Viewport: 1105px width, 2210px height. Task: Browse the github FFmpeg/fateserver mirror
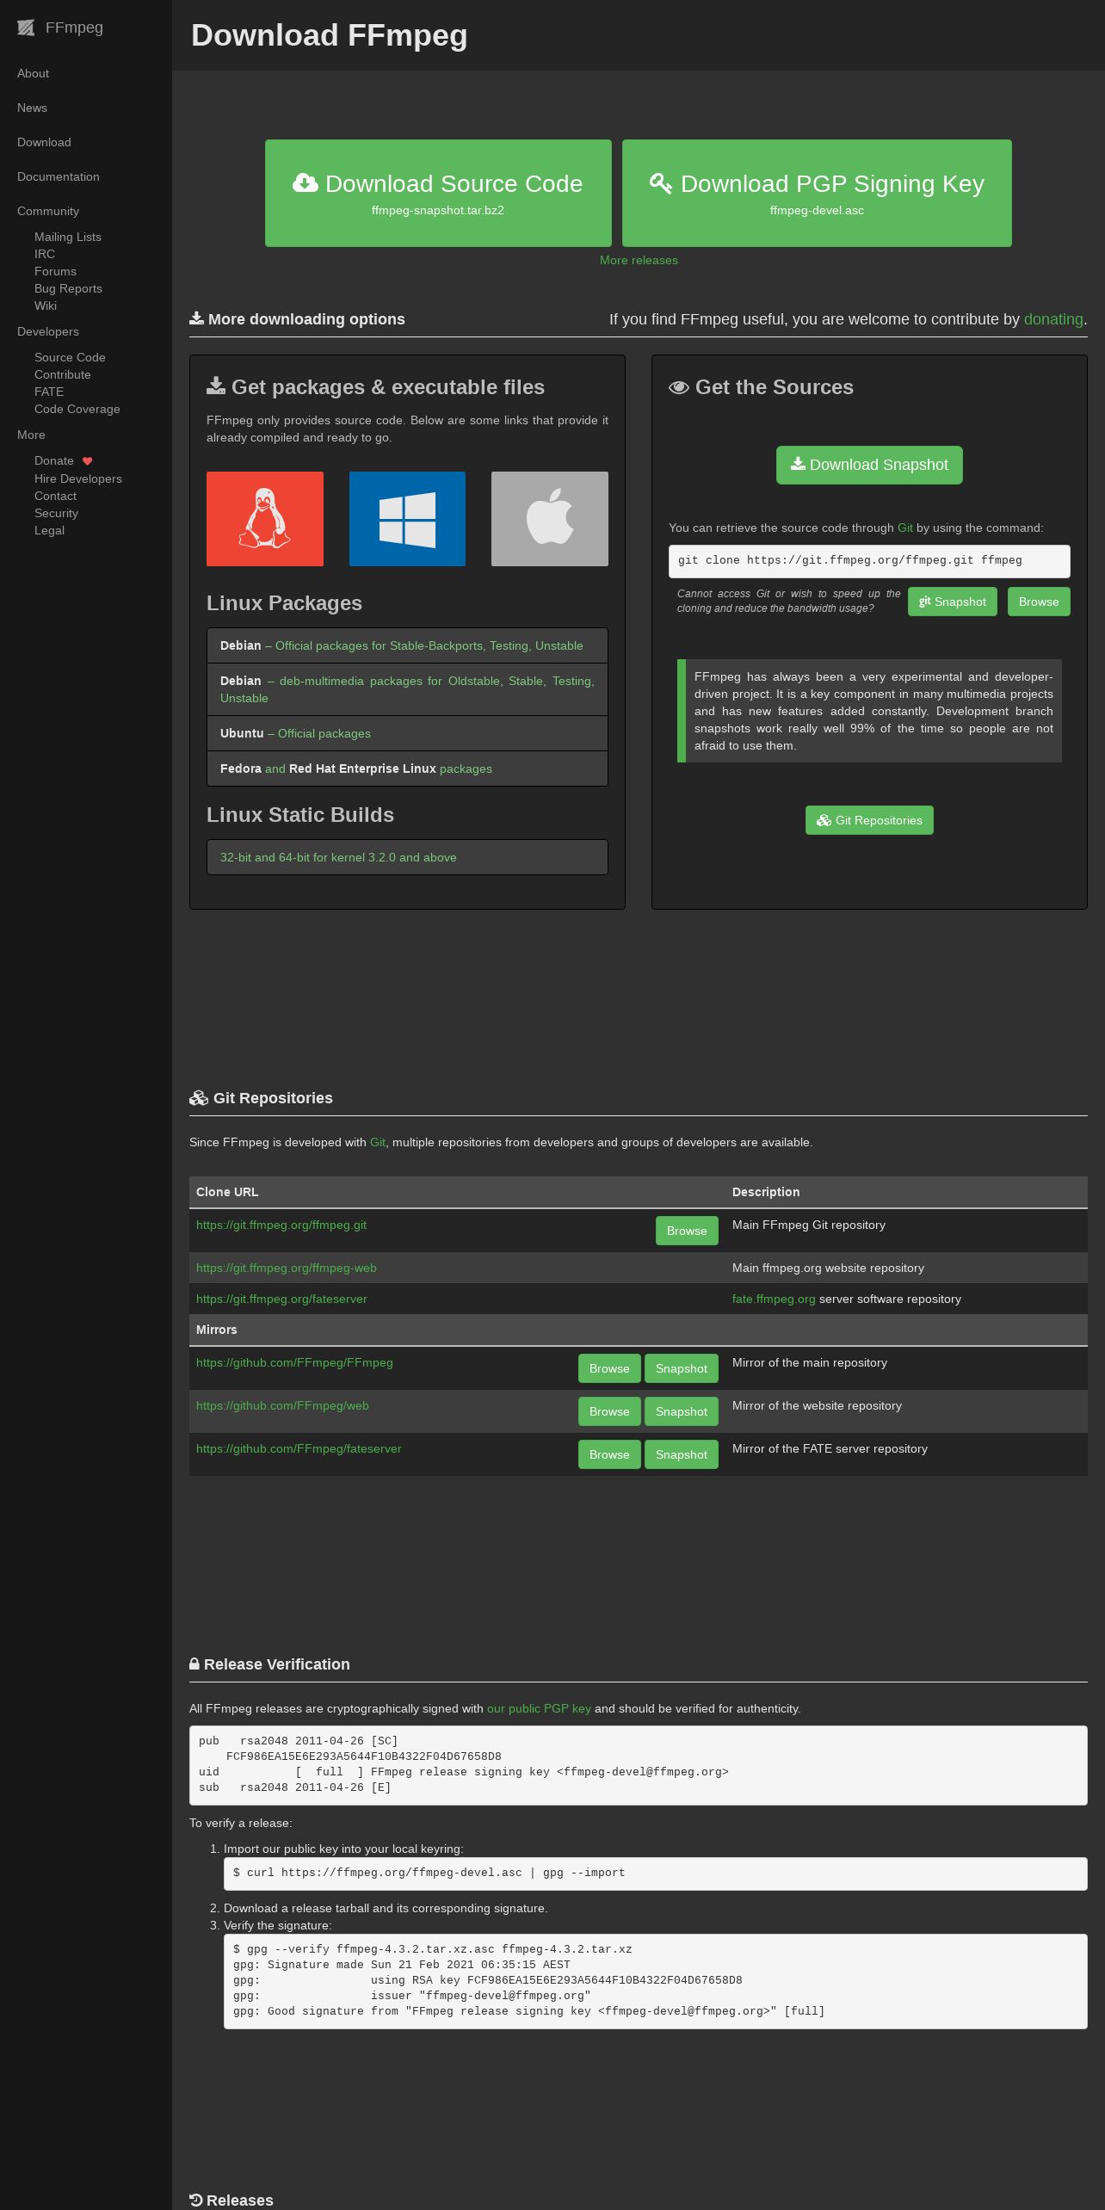tap(609, 1454)
